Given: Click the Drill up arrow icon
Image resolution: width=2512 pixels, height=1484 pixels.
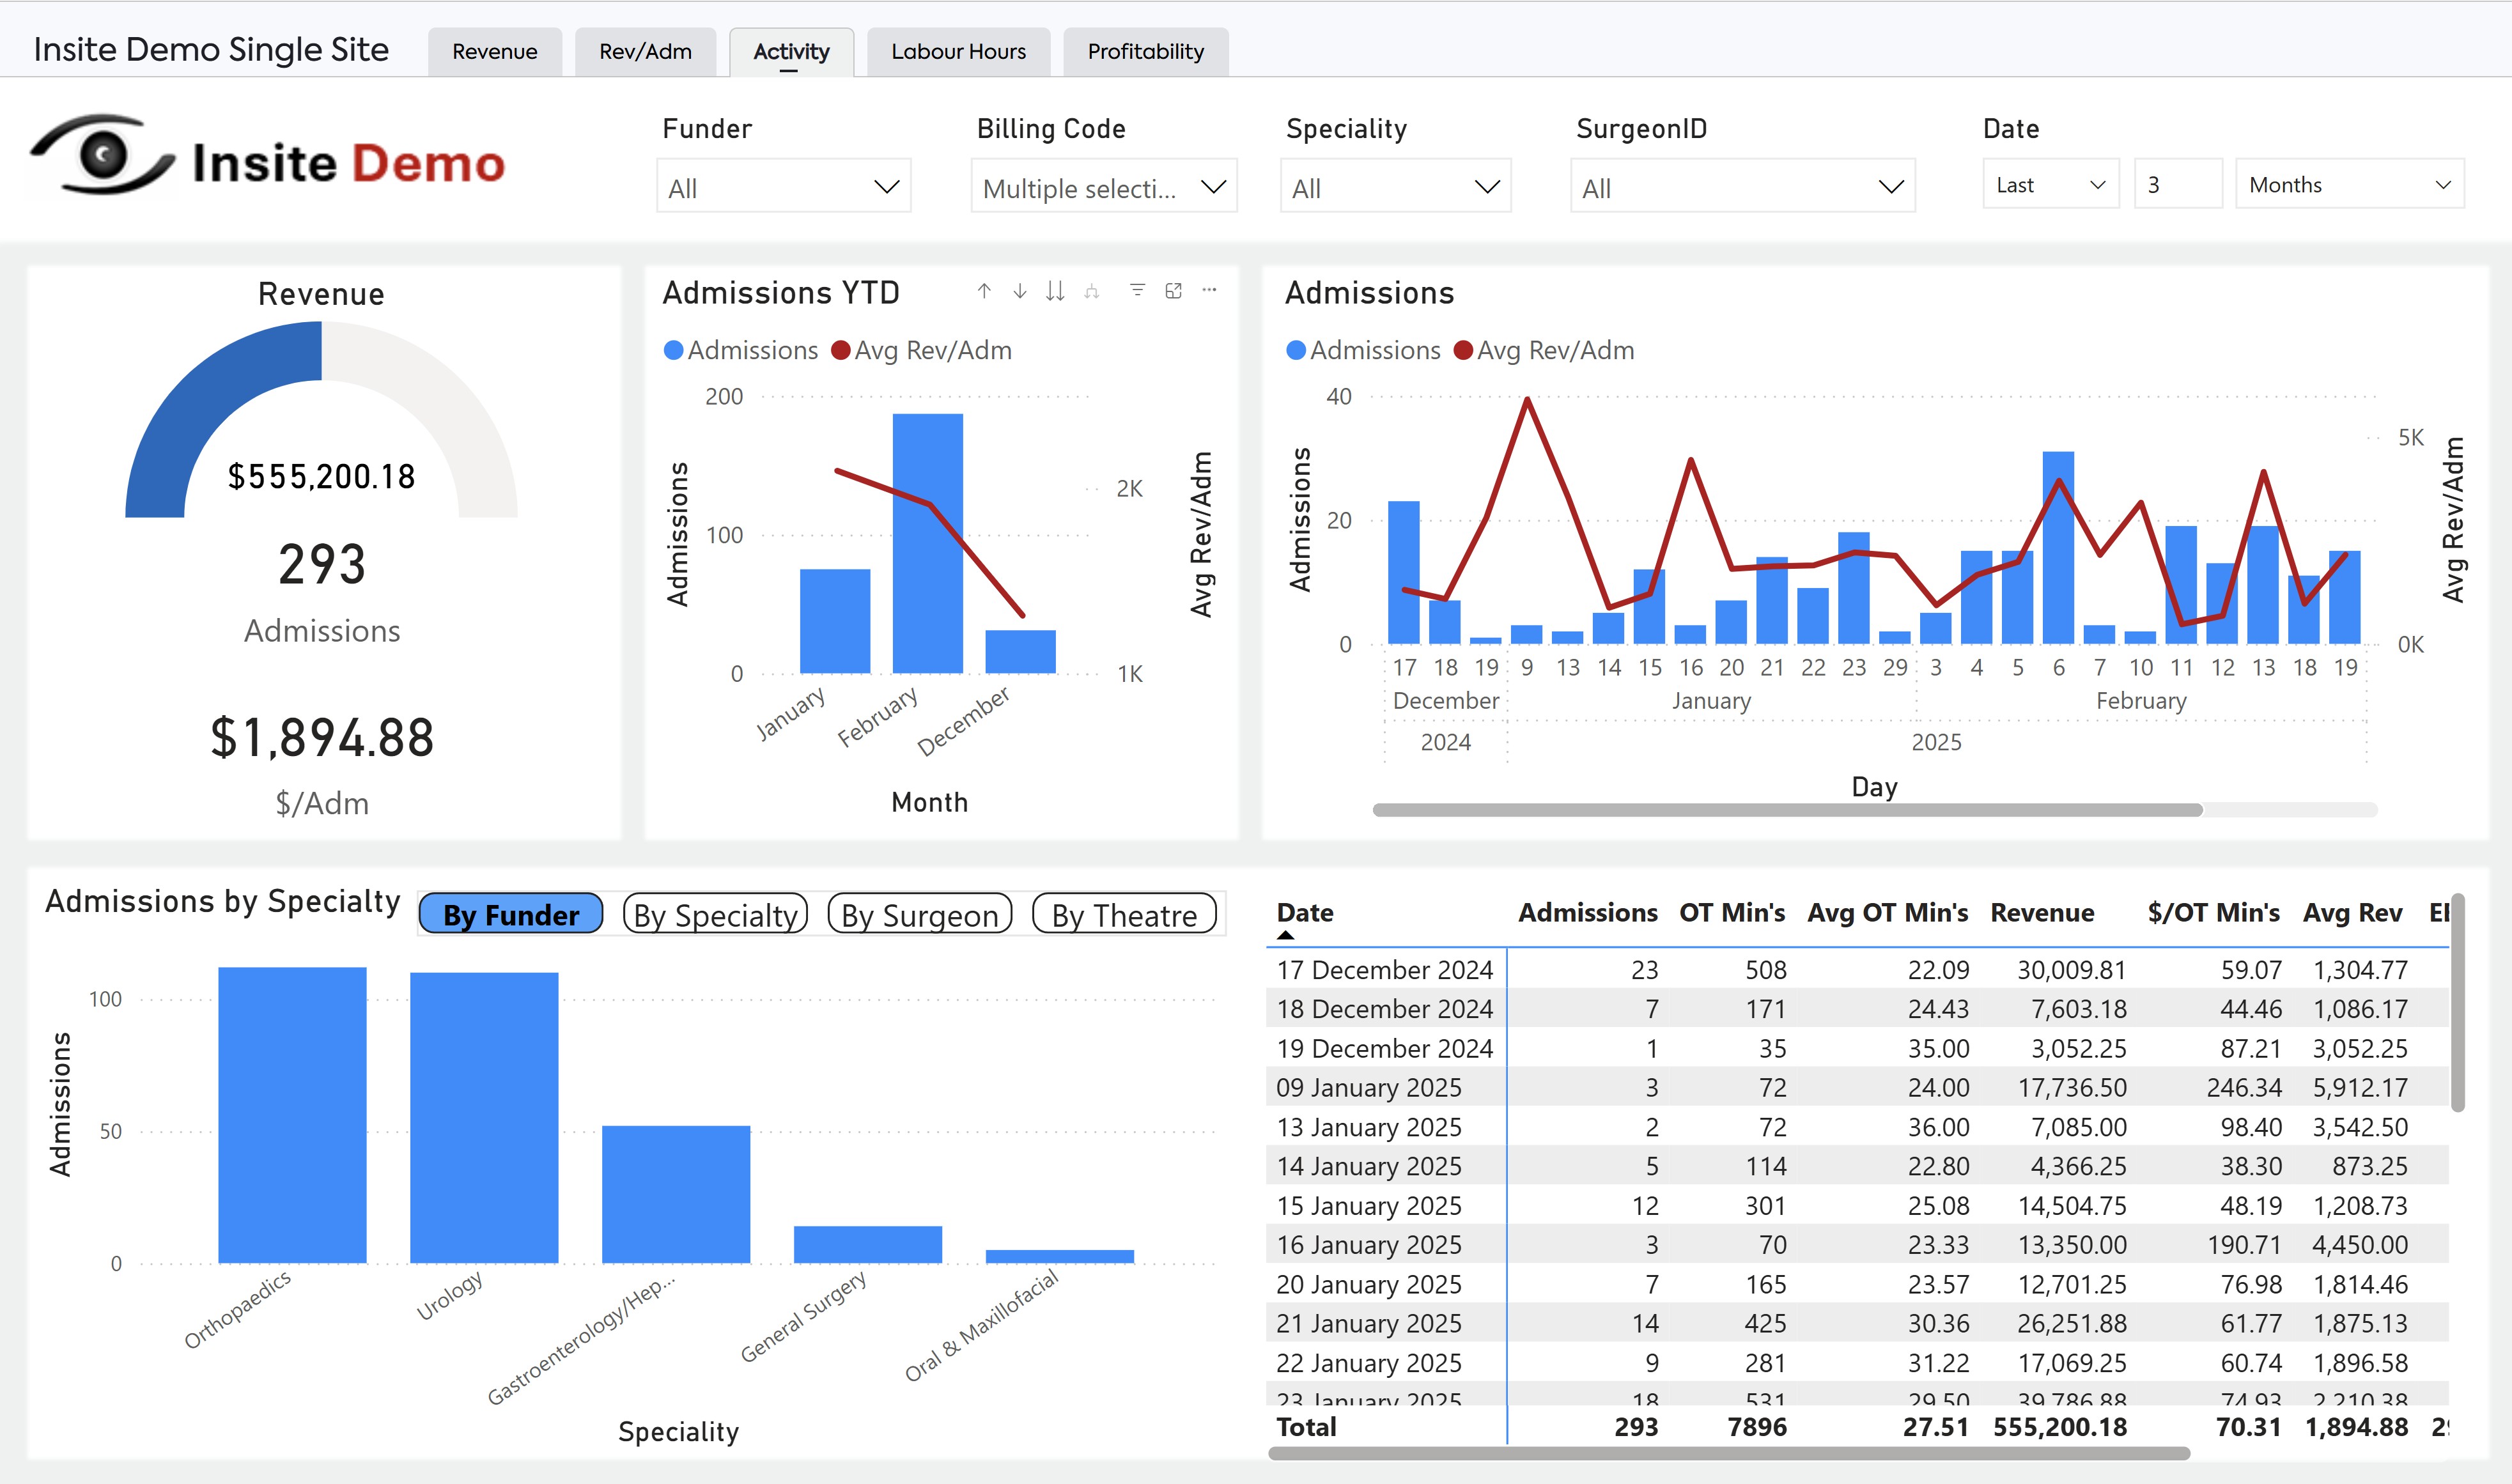Looking at the screenshot, I should pyautogui.click(x=984, y=291).
